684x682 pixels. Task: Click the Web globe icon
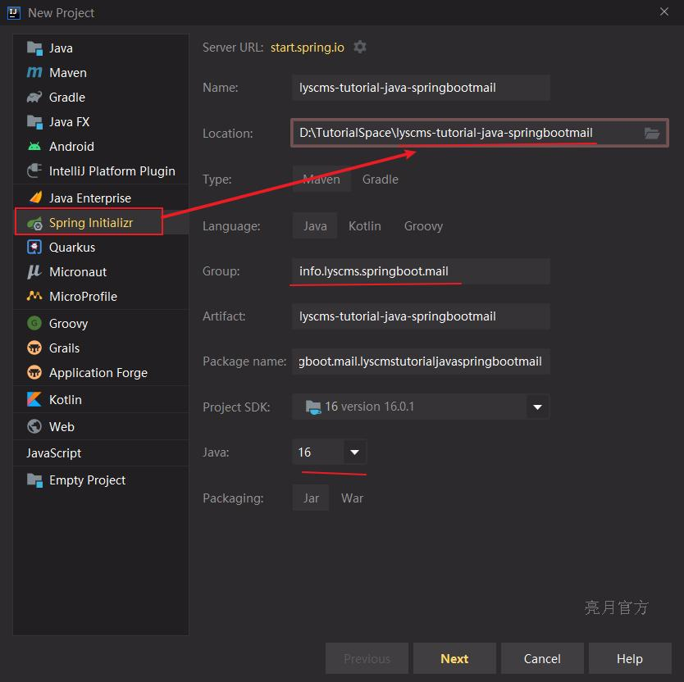pyautogui.click(x=34, y=426)
